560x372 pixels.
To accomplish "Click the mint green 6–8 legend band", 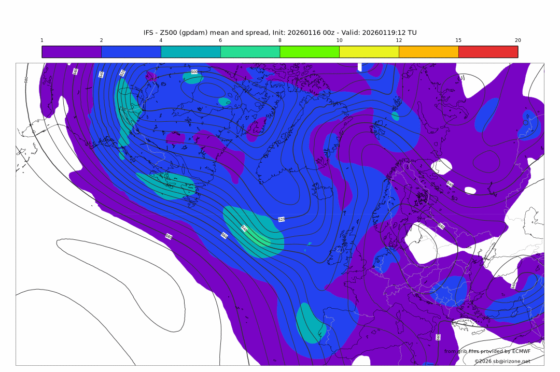I will point(250,52).
